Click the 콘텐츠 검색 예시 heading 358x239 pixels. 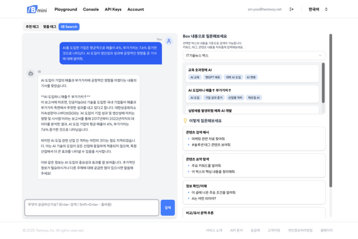(x=197, y=132)
